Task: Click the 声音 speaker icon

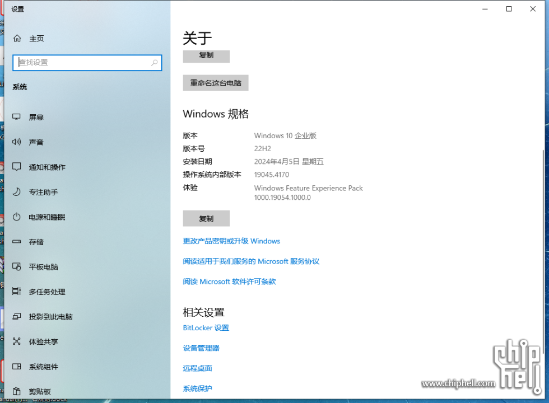Action: coord(16,142)
